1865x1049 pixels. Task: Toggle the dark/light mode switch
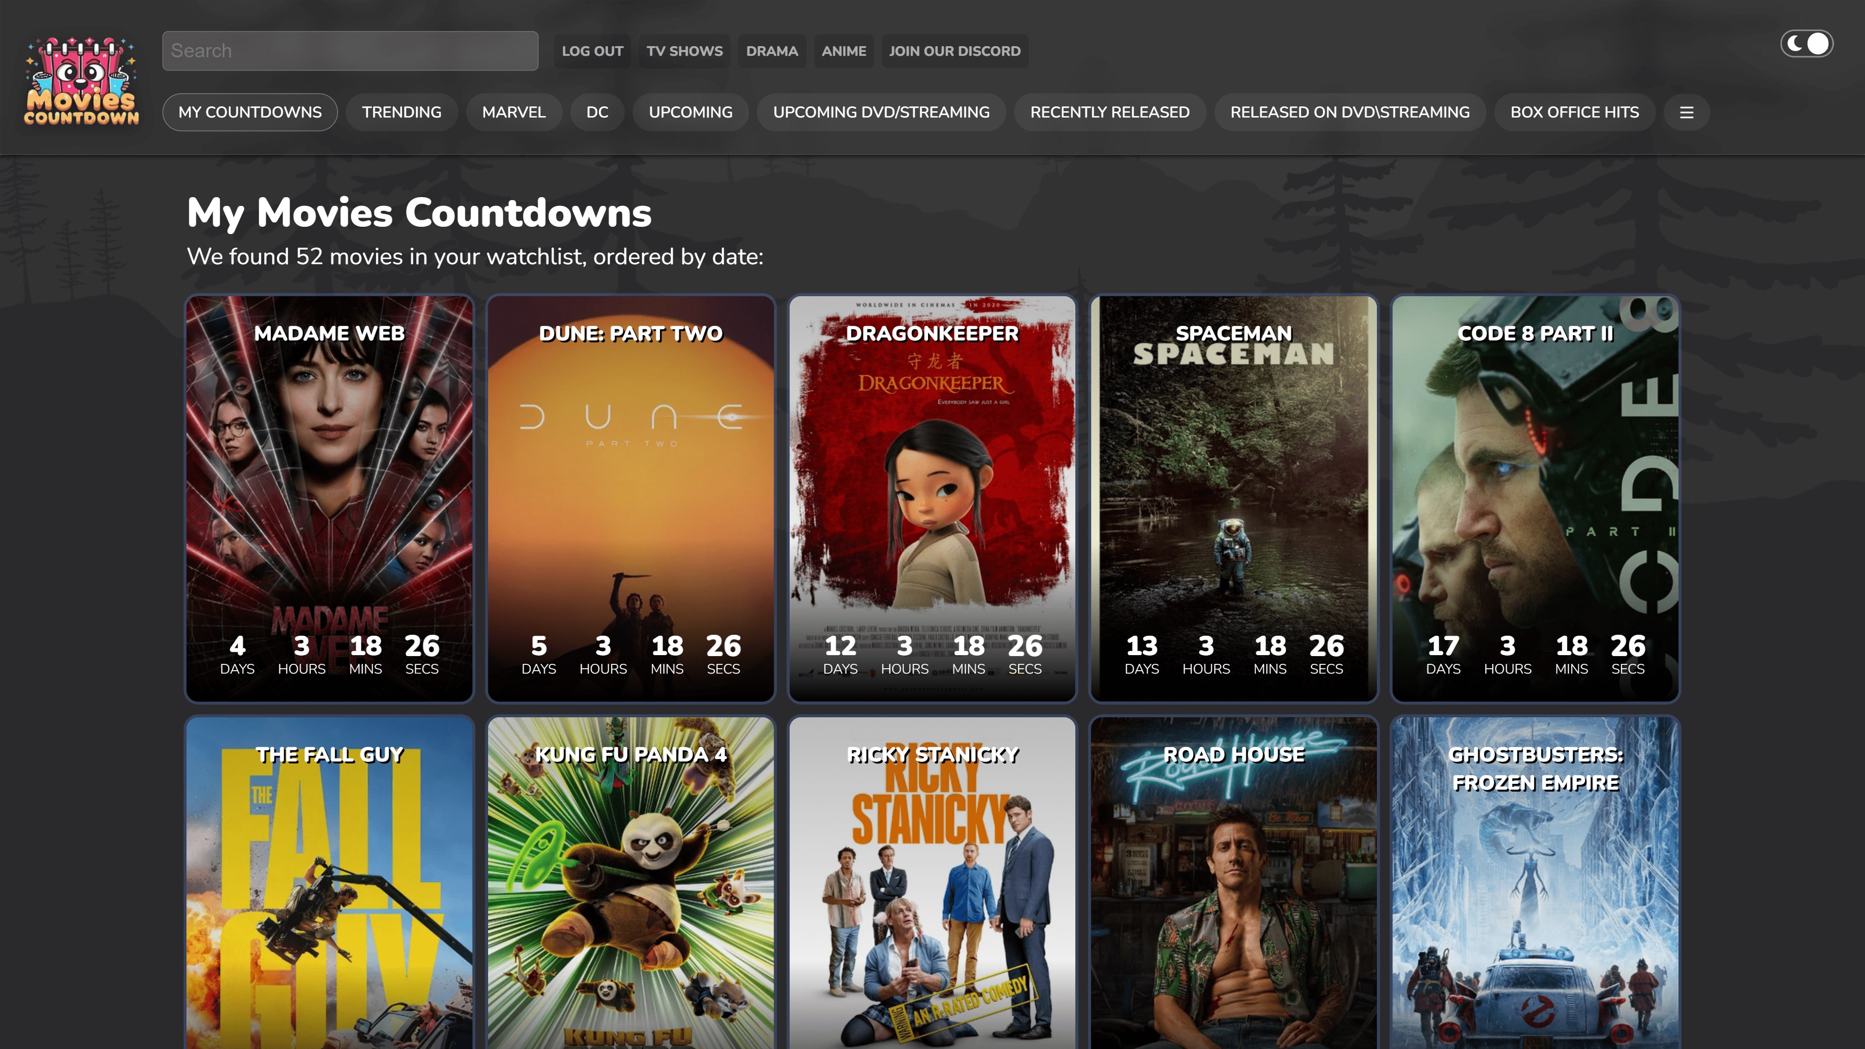coord(1806,44)
